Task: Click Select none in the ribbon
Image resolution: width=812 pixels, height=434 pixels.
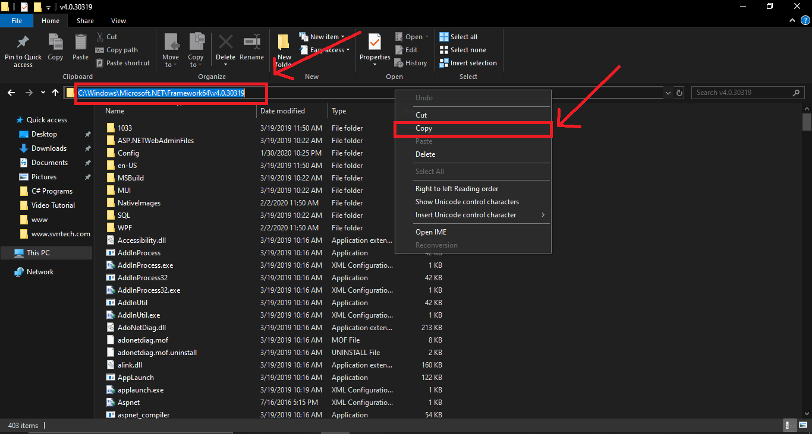Action: pos(462,50)
